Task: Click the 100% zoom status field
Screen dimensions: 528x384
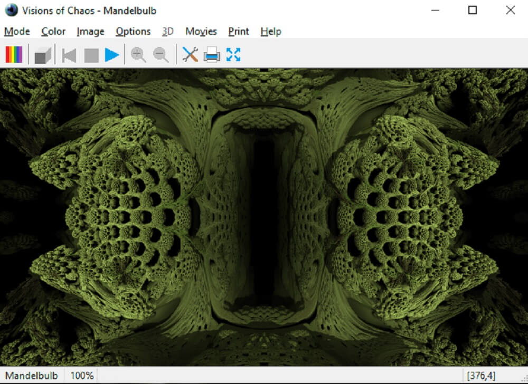Action: (x=81, y=376)
